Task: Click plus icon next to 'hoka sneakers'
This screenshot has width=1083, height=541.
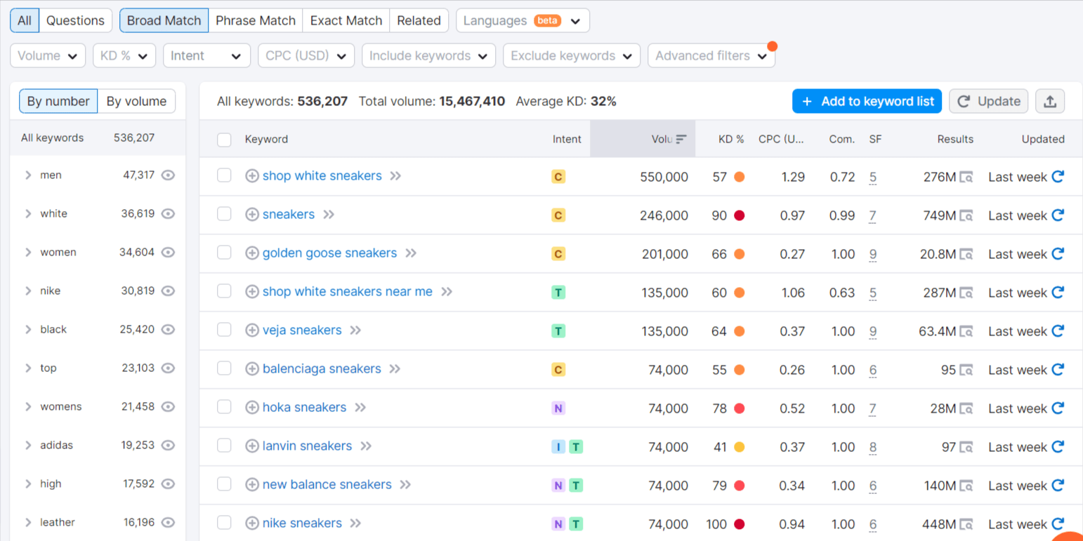Action: 251,408
